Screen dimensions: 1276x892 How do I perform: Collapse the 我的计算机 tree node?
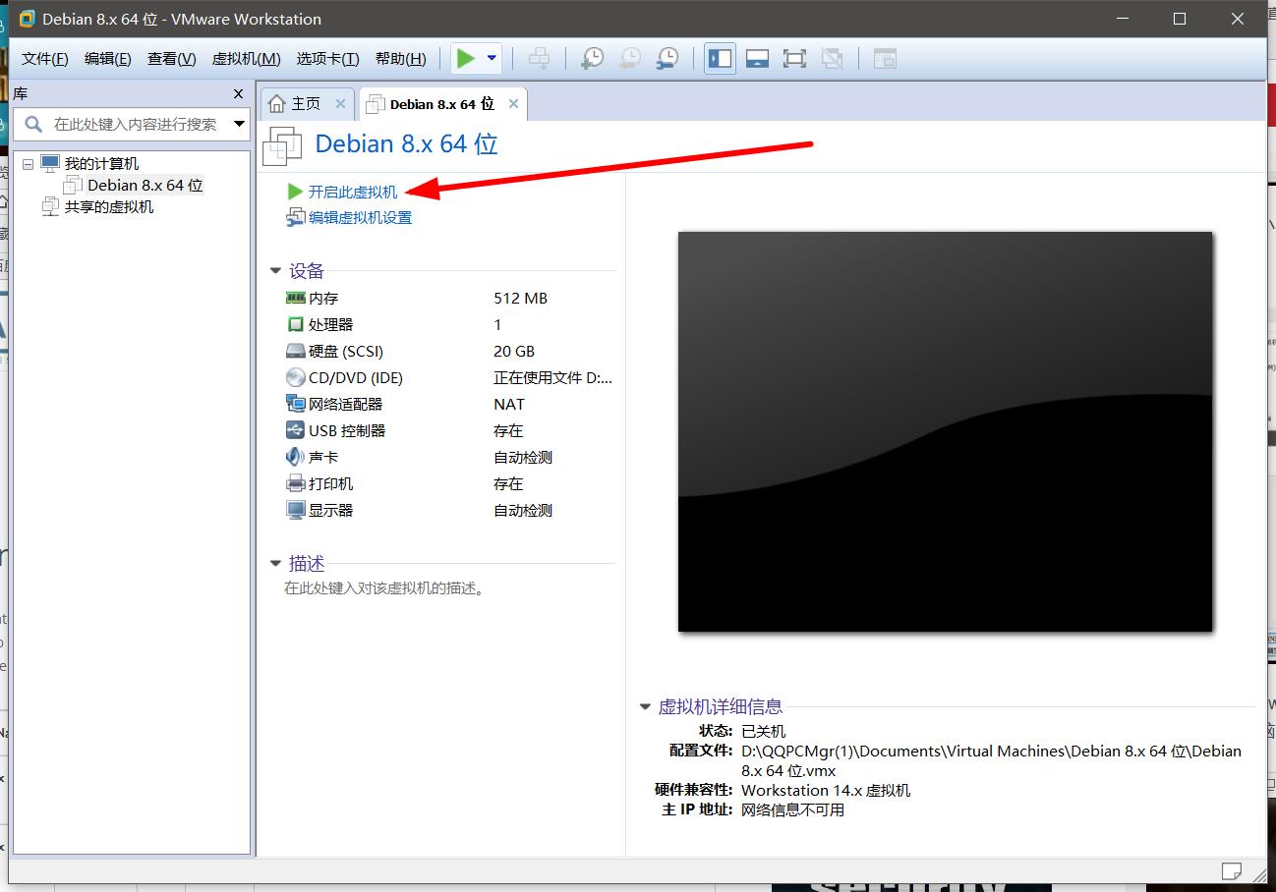click(x=28, y=164)
